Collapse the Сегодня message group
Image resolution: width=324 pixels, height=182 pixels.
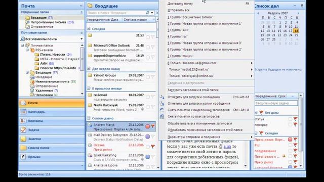coord(89,29)
